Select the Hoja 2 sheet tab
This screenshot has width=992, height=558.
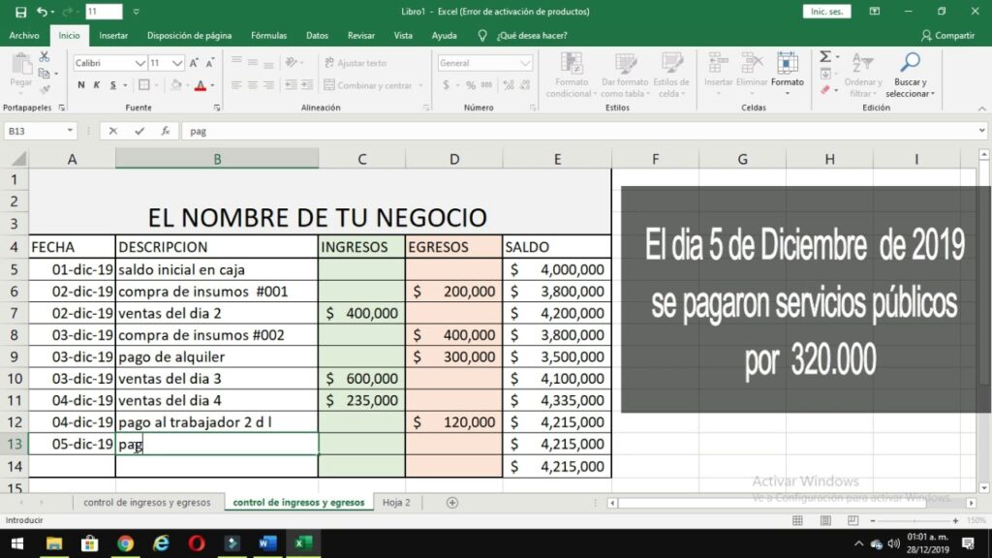[396, 503]
